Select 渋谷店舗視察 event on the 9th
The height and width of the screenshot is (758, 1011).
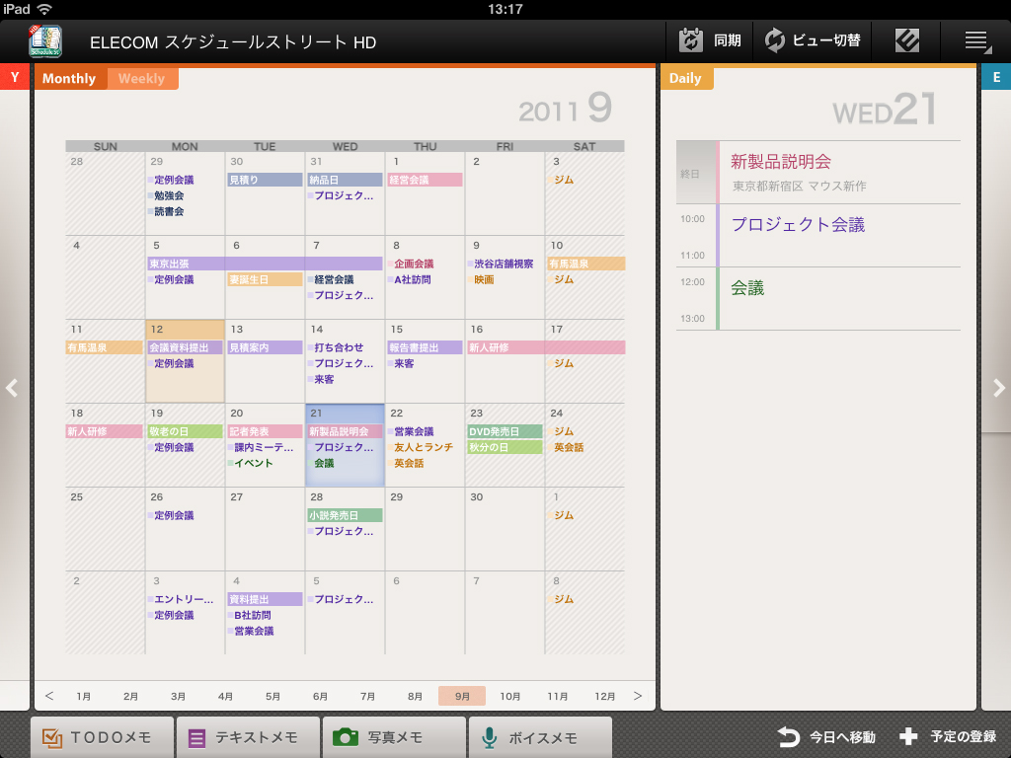pos(501,264)
